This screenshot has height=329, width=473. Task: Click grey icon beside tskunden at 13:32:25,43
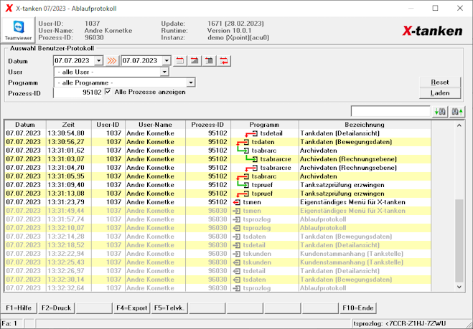237,262
